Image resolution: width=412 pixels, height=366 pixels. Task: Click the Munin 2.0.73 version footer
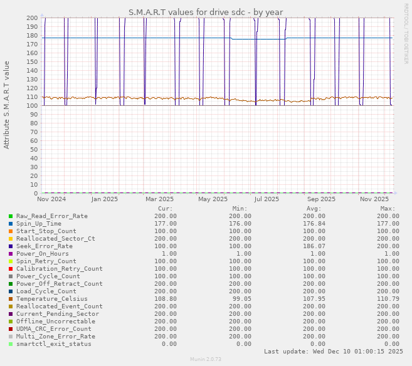206,360
